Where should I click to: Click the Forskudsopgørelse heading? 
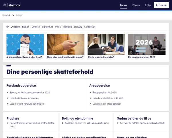click(21, 85)
